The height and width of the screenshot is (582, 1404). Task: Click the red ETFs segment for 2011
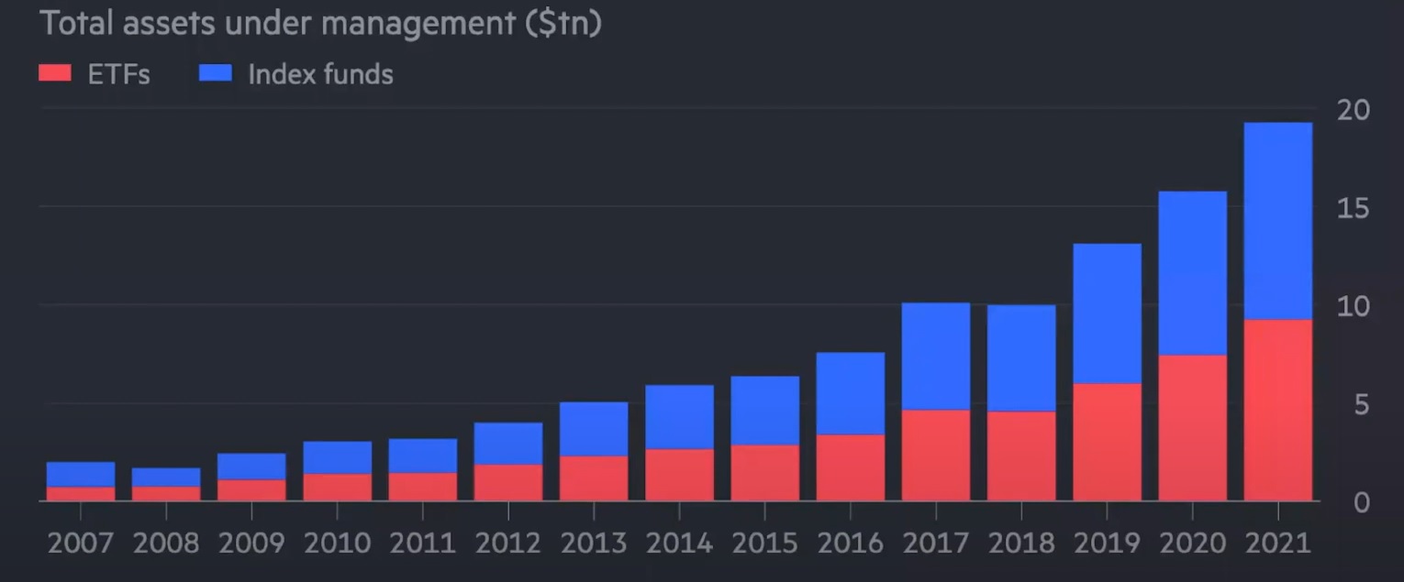[x=423, y=487]
